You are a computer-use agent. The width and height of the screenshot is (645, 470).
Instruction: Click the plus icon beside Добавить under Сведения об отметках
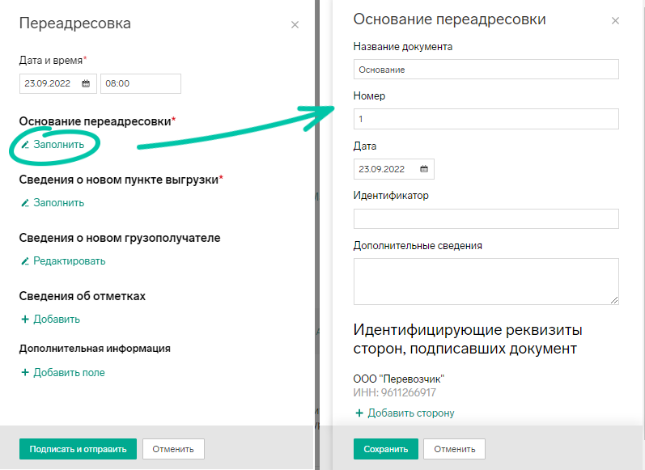coord(25,319)
